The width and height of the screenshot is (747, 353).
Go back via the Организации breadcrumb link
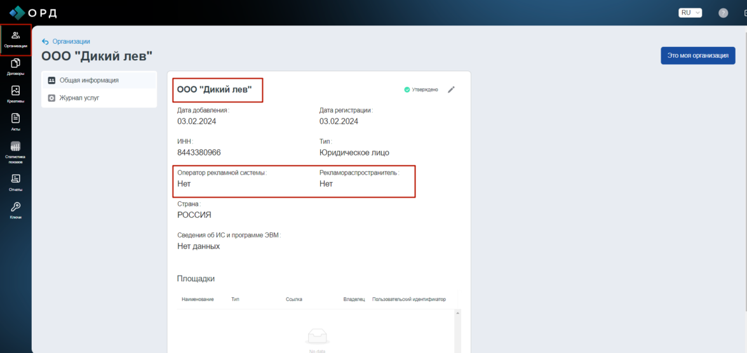(x=71, y=41)
